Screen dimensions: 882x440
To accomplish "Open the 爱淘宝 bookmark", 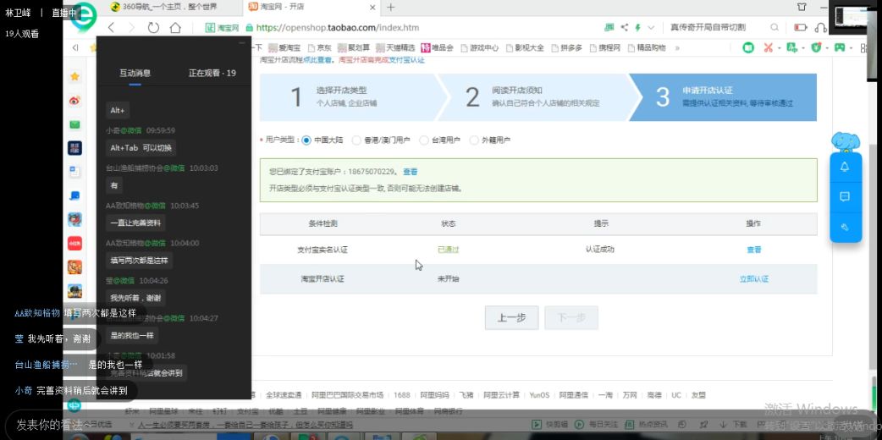I will click(x=284, y=48).
